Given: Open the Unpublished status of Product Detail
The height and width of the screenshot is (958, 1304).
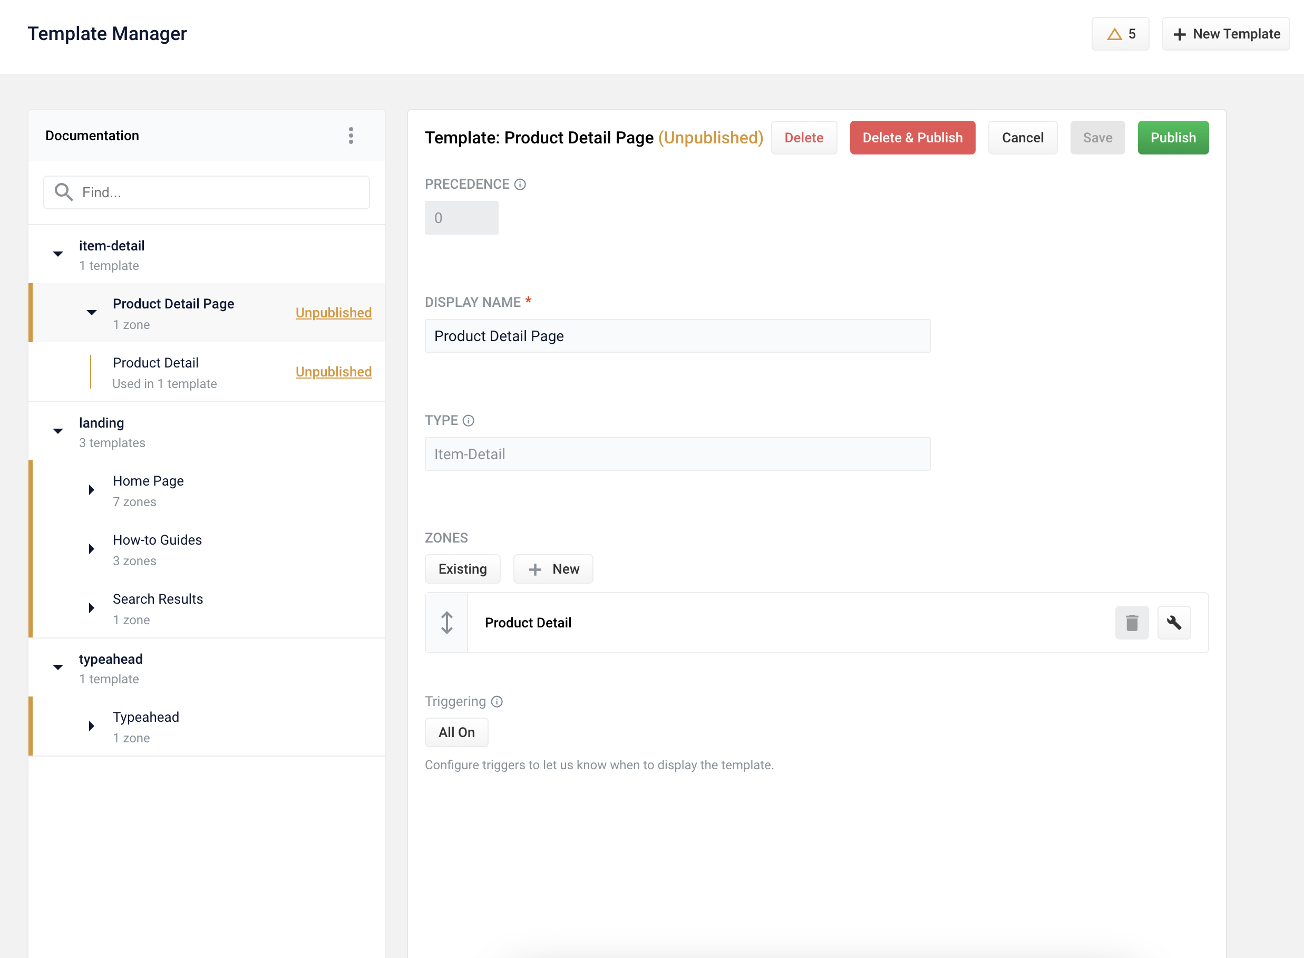Looking at the screenshot, I should click(333, 371).
